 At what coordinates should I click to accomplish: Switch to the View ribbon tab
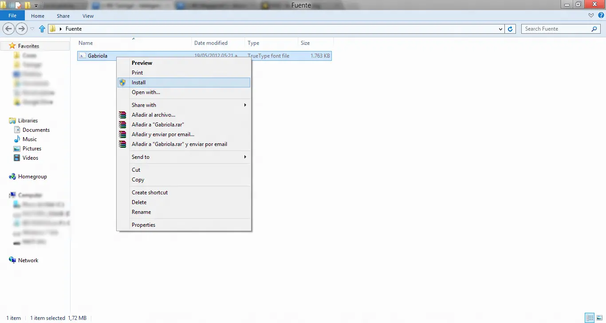click(x=88, y=16)
